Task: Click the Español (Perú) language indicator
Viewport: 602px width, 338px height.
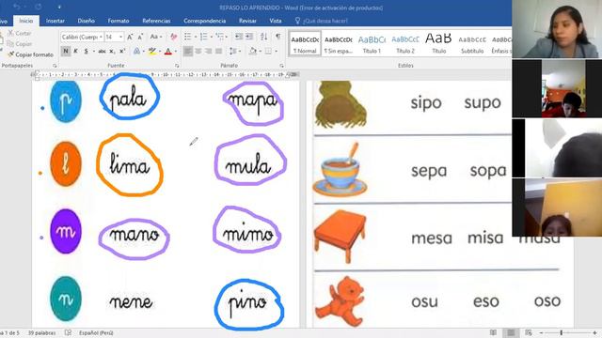Action: tap(96, 333)
